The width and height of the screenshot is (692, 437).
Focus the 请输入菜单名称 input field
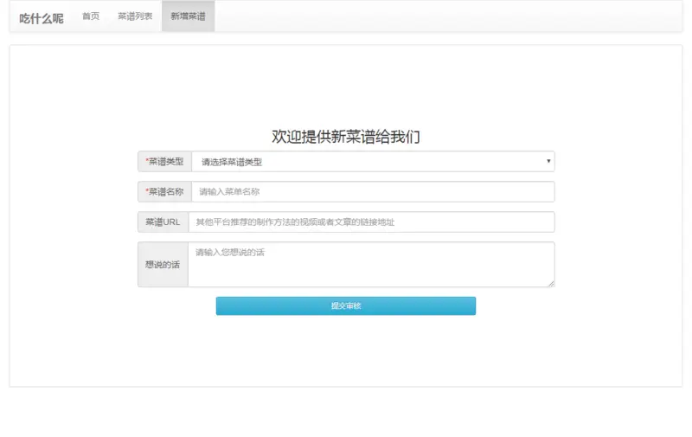point(373,191)
